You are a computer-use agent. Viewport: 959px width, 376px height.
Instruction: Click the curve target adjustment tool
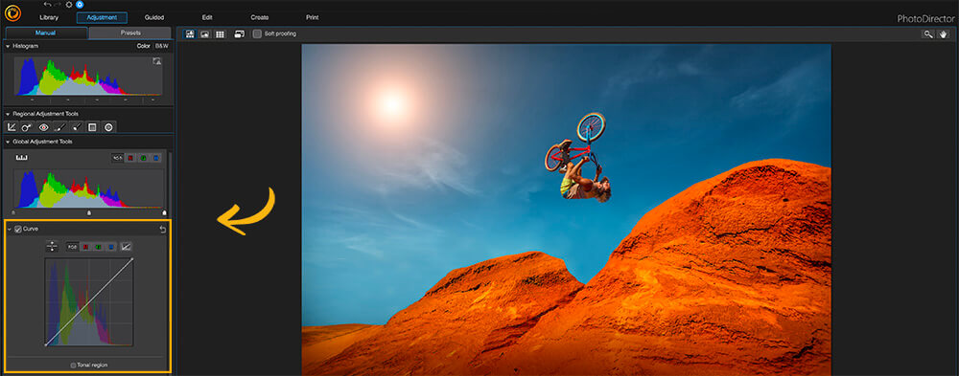coord(52,247)
